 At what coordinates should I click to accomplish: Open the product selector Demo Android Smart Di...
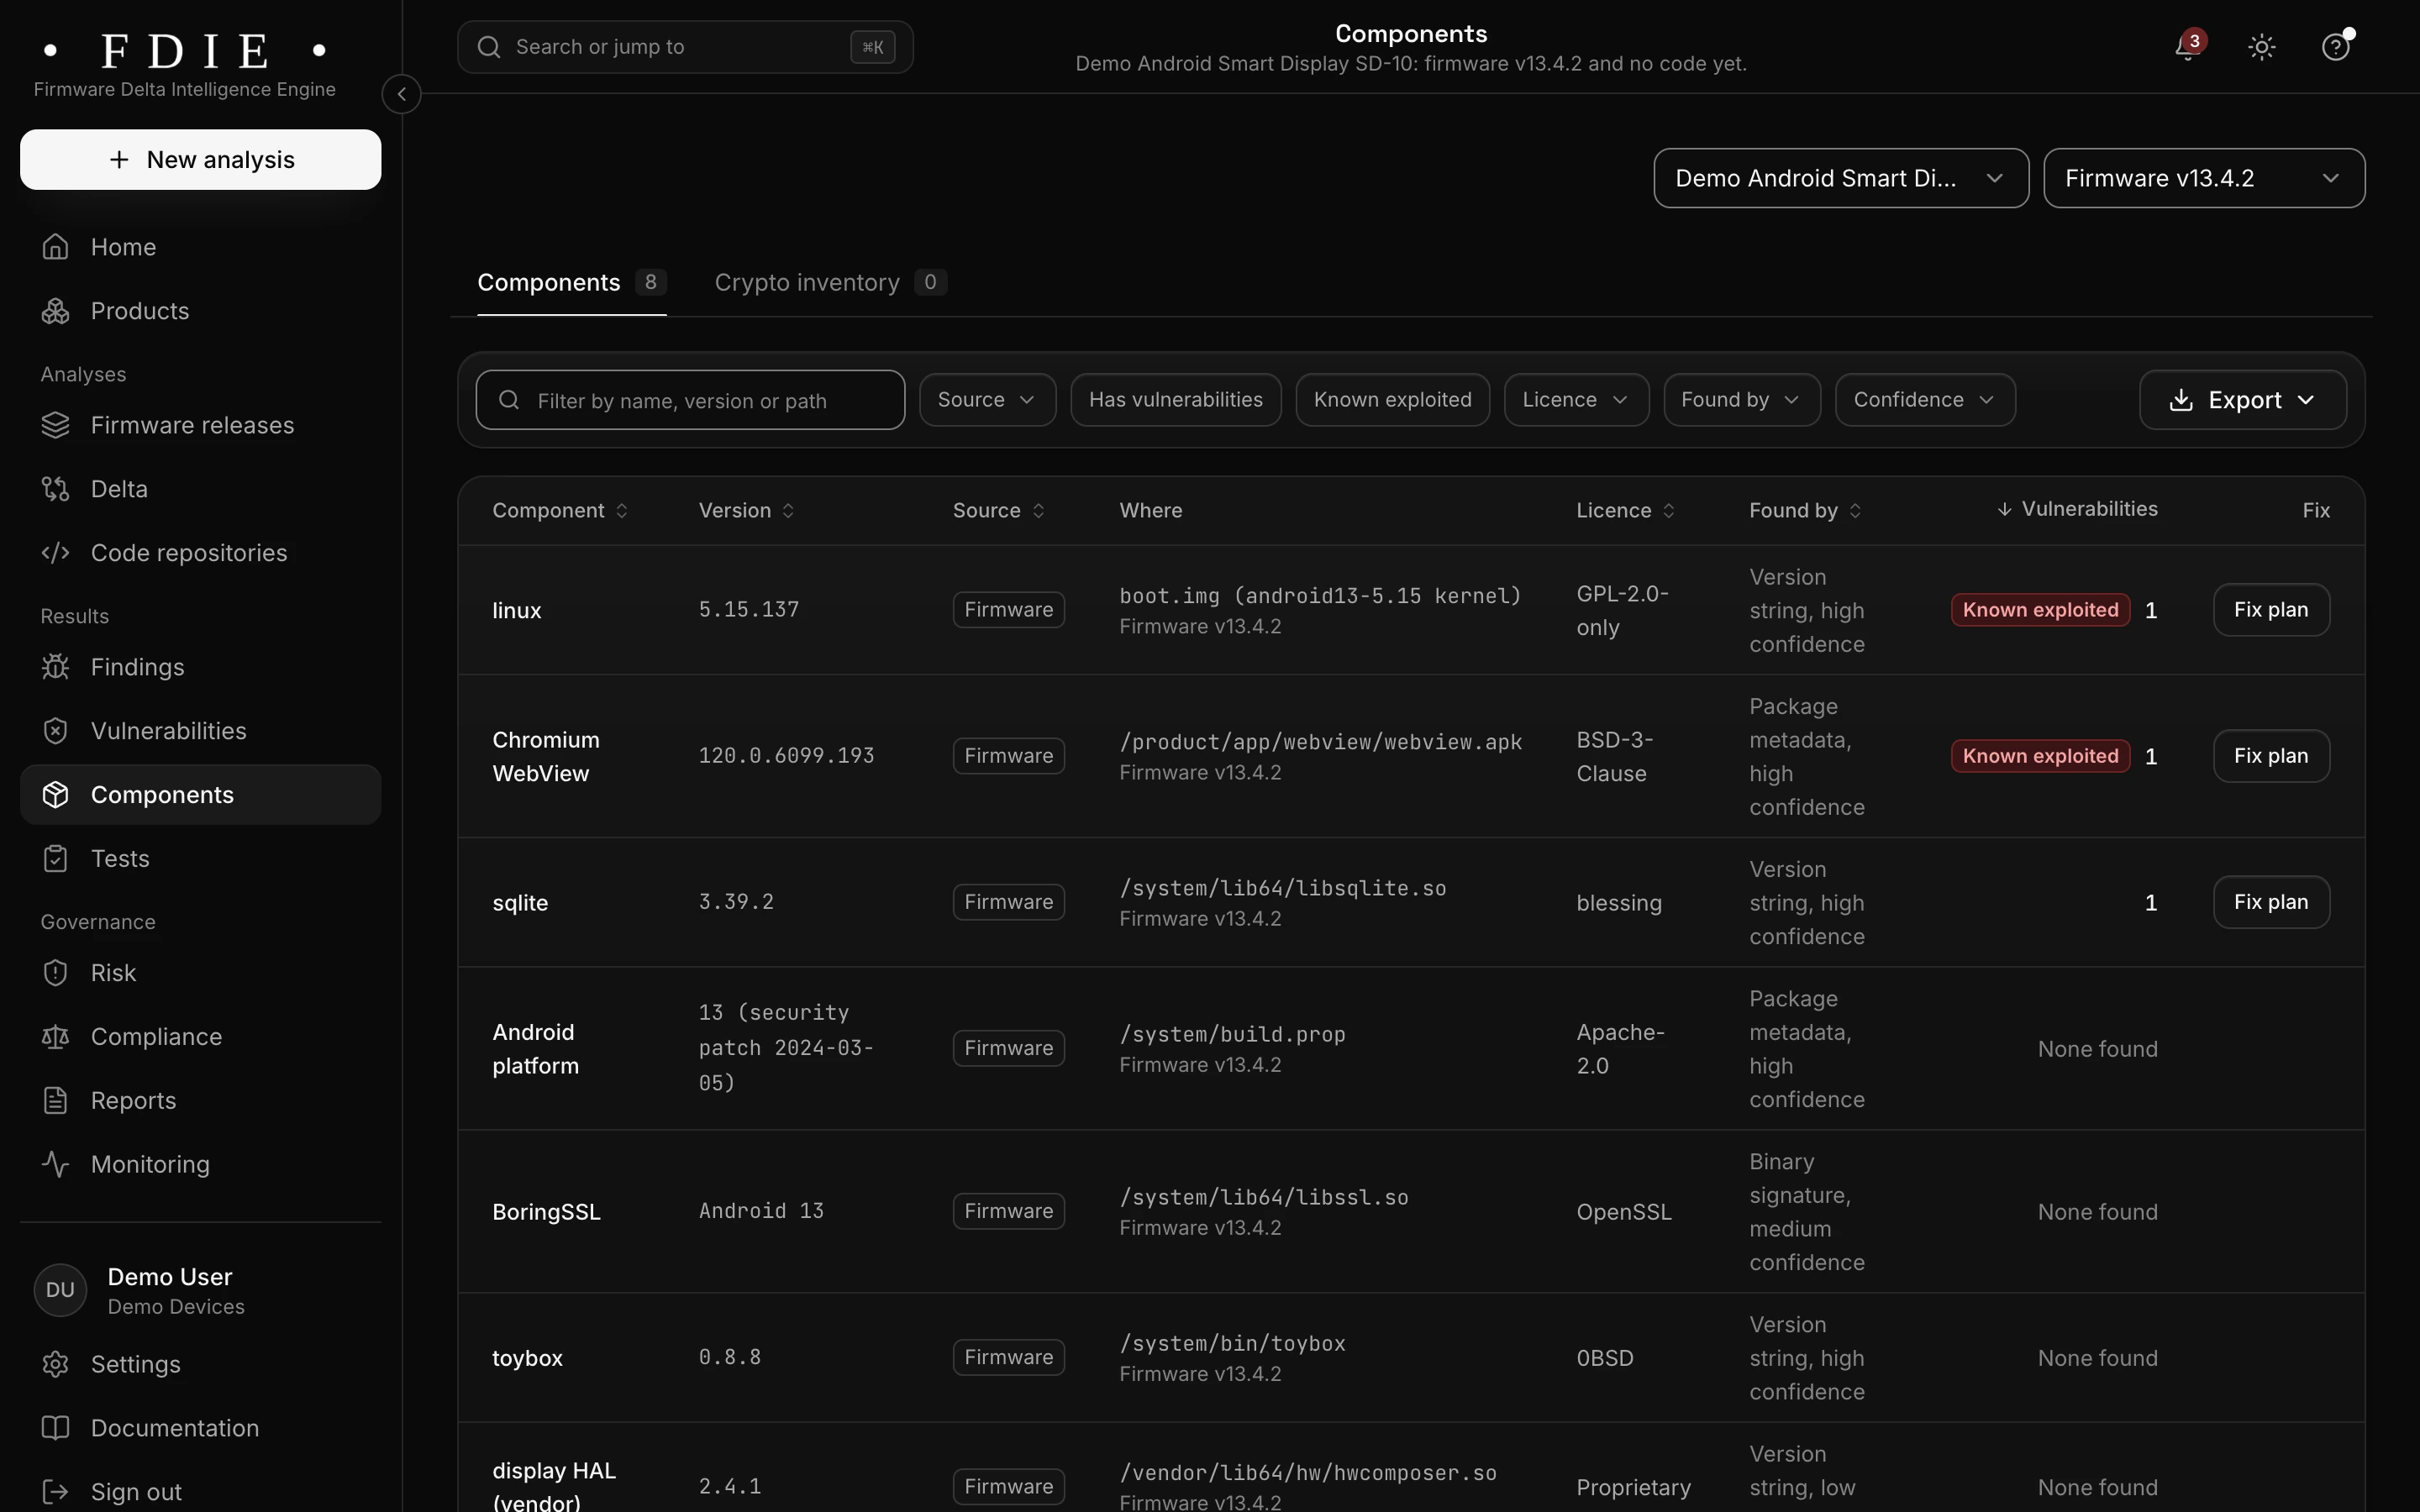pyautogui.click(x=1840, y=178)
